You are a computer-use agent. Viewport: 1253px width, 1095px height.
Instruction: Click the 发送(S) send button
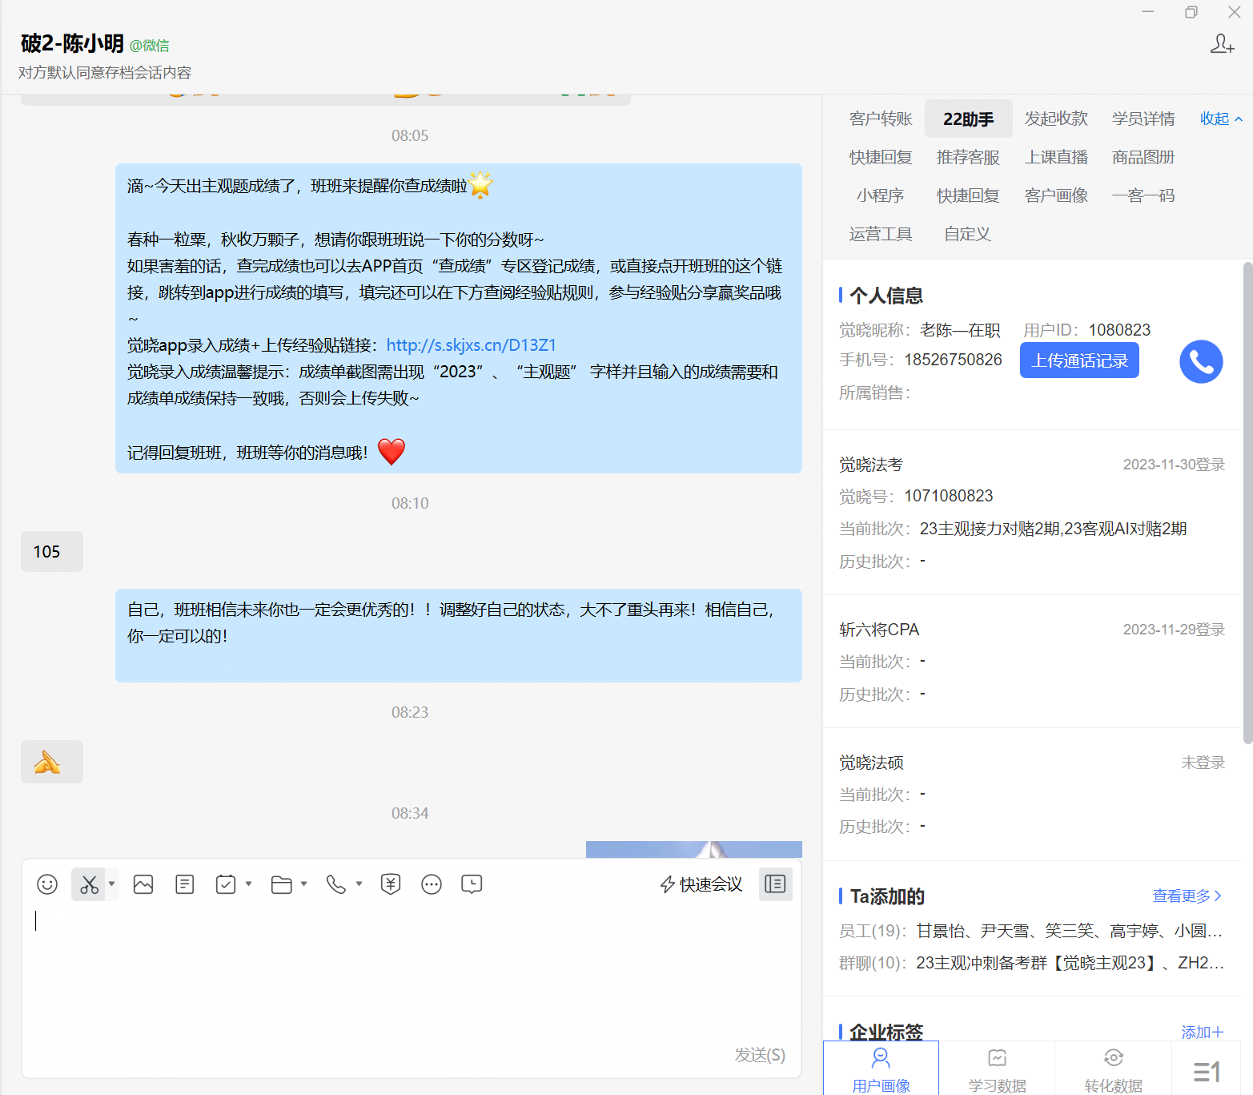pyautogui.click(x=760, y=1055)
